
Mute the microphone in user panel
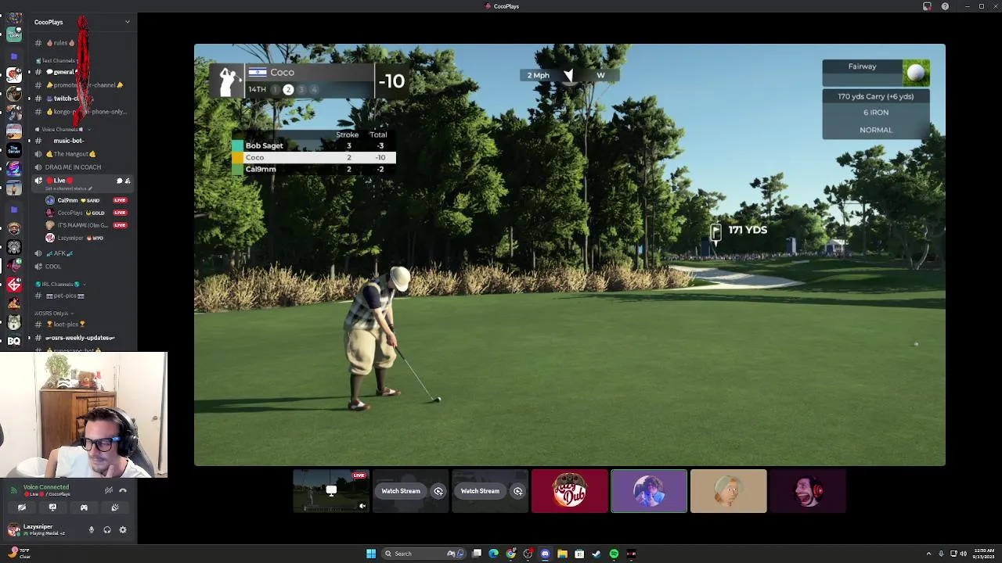click(92, 530)
